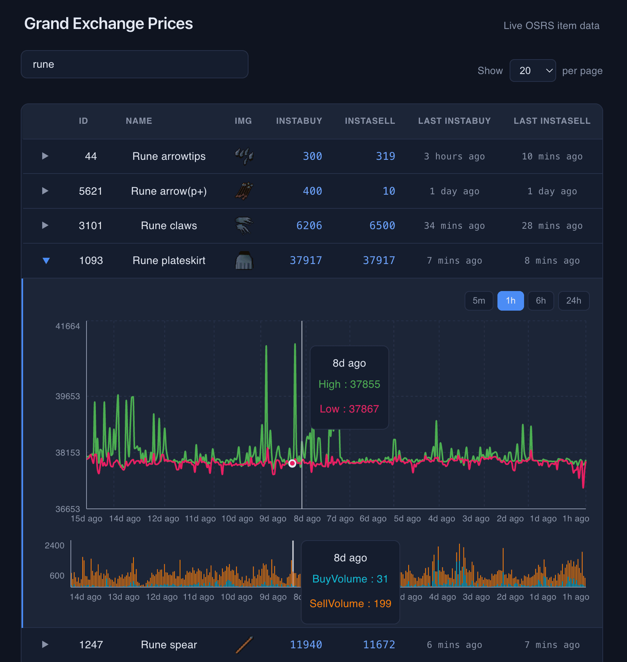Click the Rune plateskirt name cell
The width and height of the screenshot is (627, 662).
coord(169,260)
